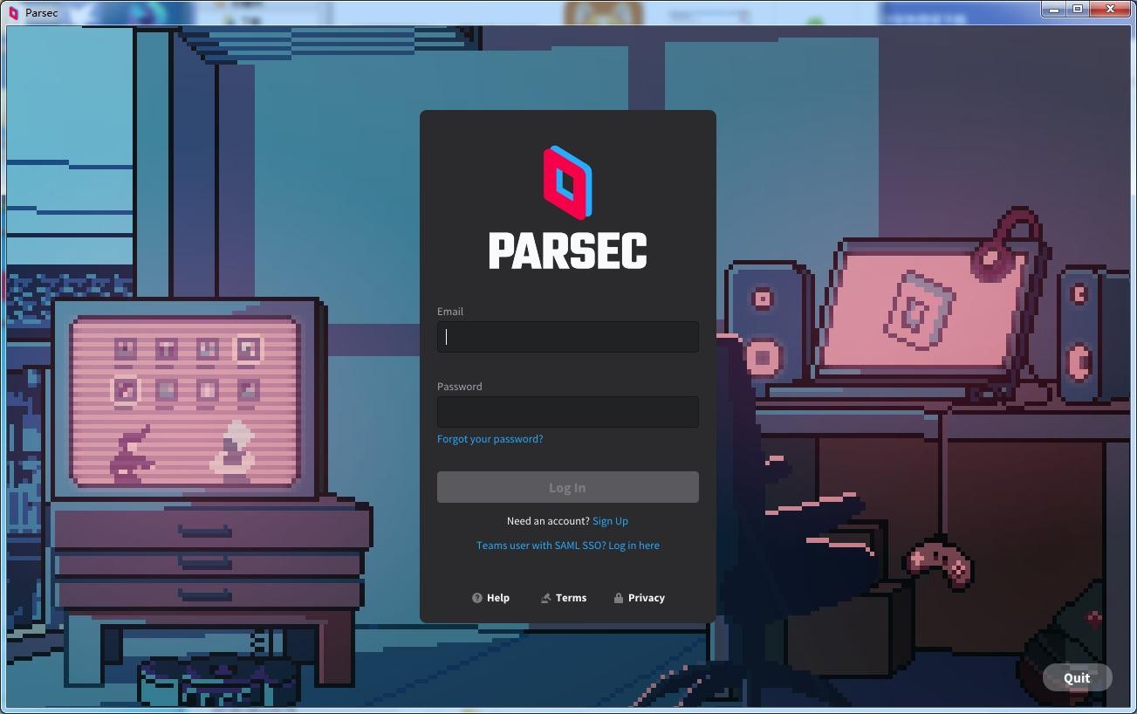Open the Sign Up page

pos(610,521)
